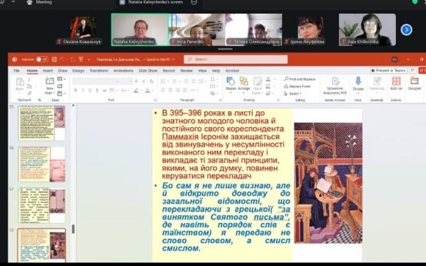Switch to the Transitions tab
426x266 pixels.
99,71
